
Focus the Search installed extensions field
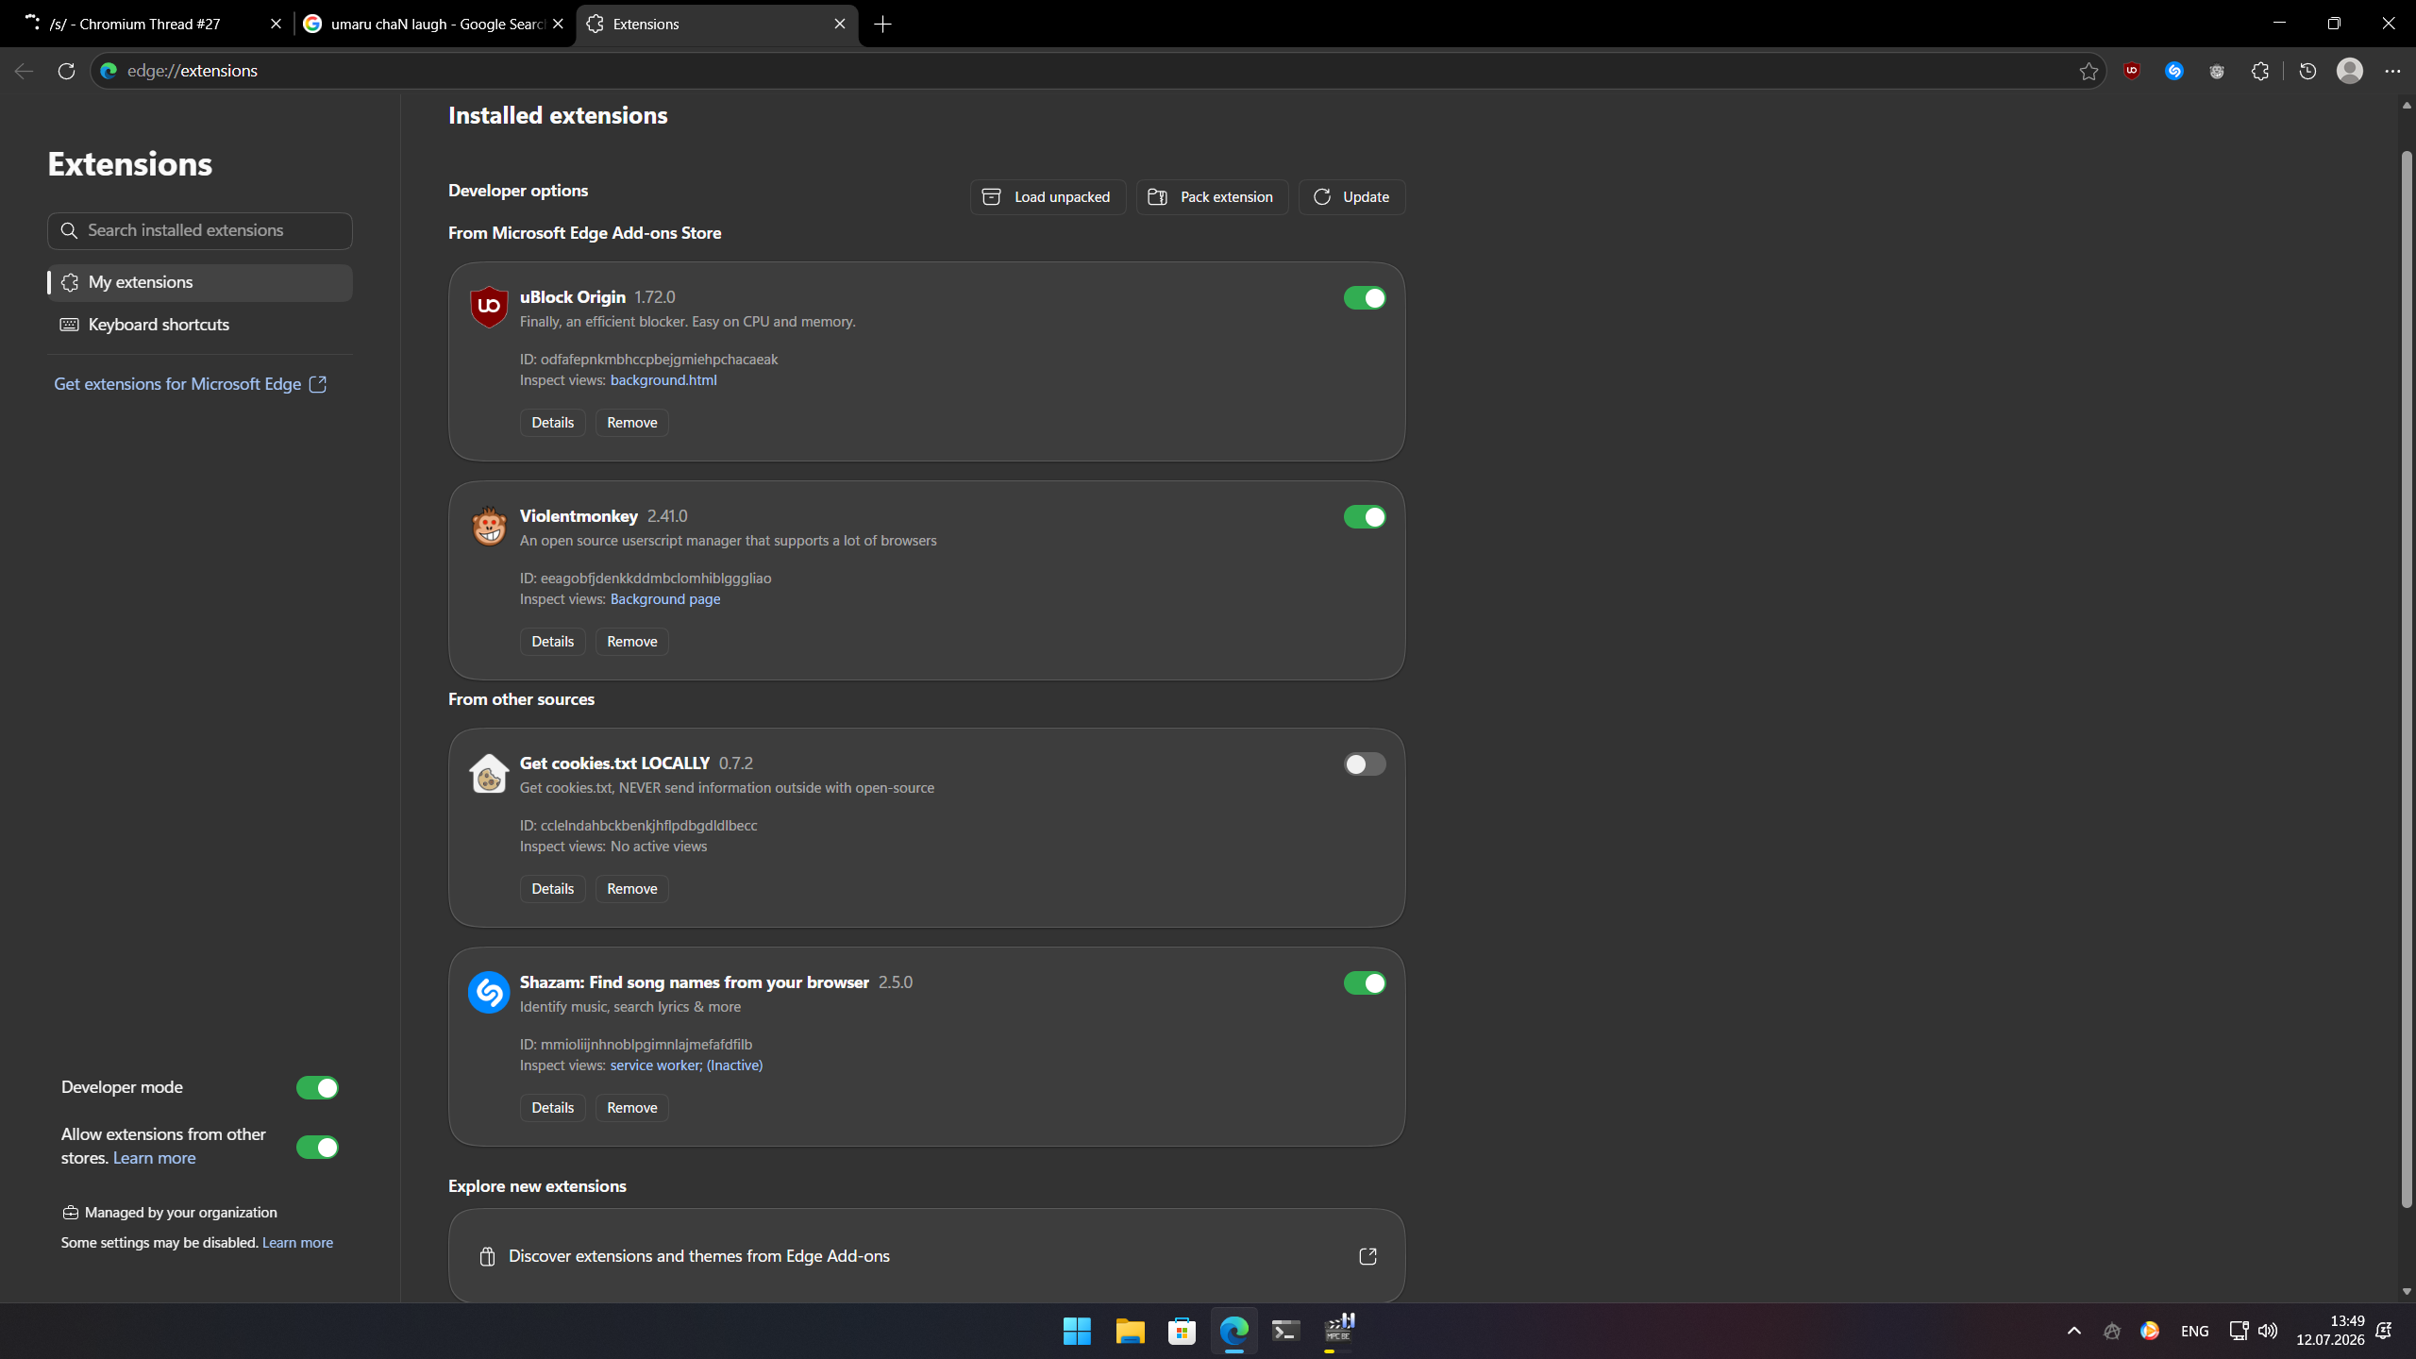pyautogui.click(x=200, y=230)
